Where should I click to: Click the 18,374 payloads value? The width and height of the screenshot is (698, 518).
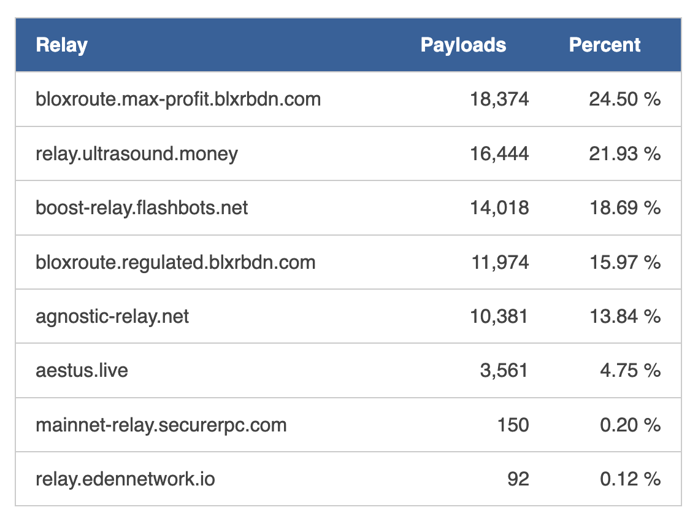(499, 99)
